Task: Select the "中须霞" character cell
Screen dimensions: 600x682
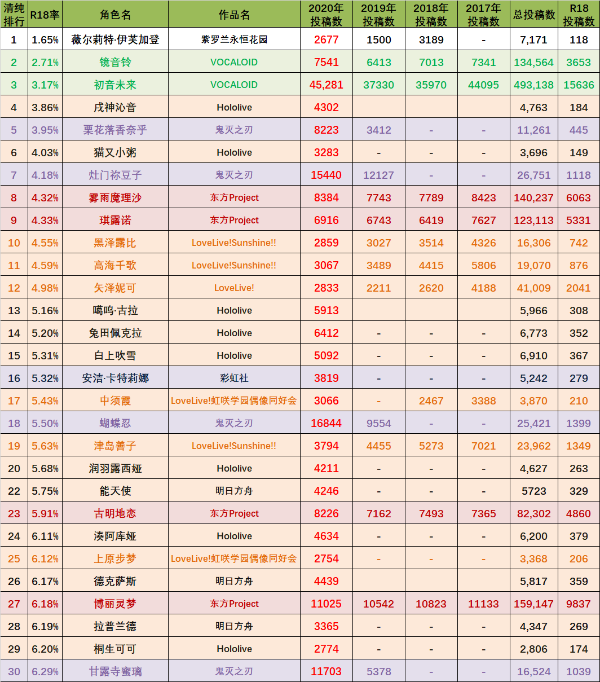Action: pos(115,401)
